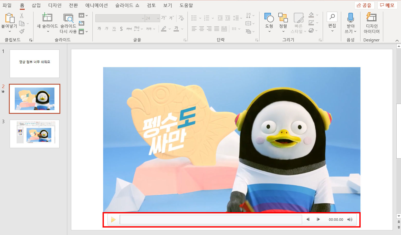The width and height of the screenshot is (401, 235).
Task: Increase the list indent level
Action: (x=228, y=18)
